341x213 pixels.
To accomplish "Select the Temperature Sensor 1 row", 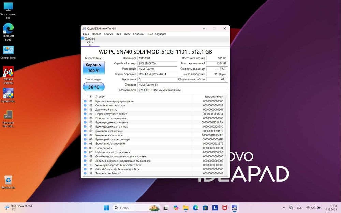I will [x=154, y=173].
